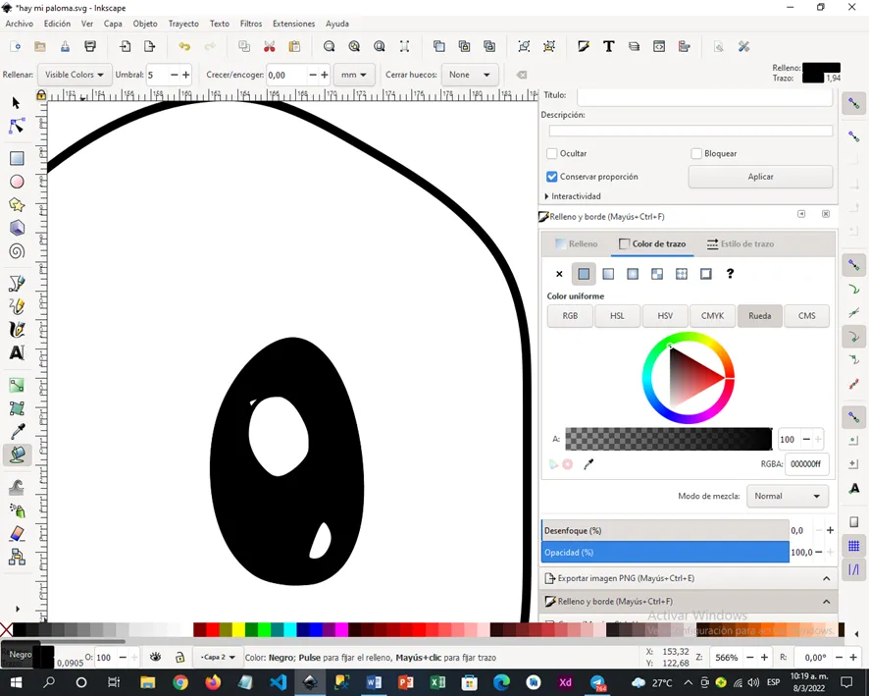Switch to Estilo de trazo tab
The height and width of the screenshot is (696, 869).
point(741,243)
